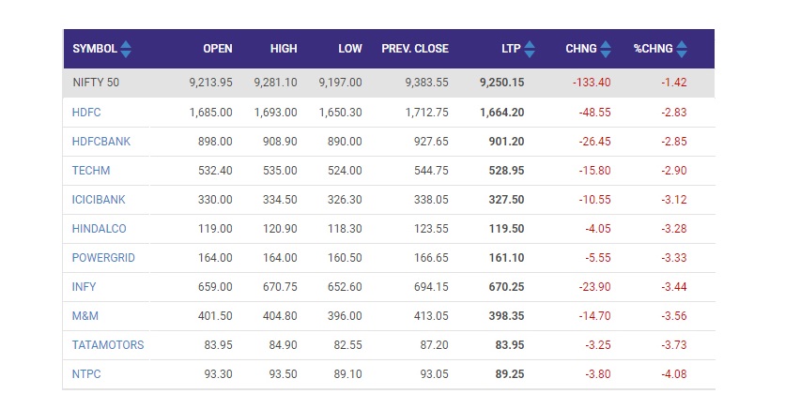
Task: Click the CHNG sort arrows icon
Action: [606, 49]
